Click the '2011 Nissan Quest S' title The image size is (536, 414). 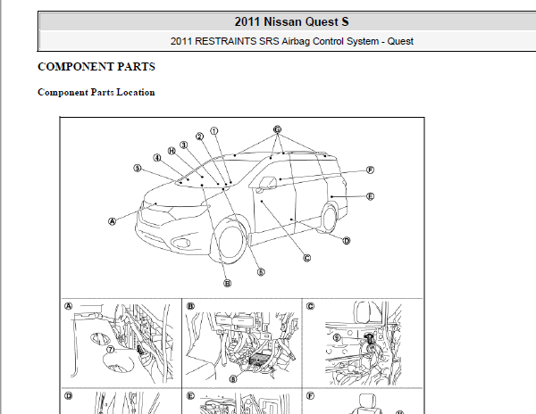291,21
